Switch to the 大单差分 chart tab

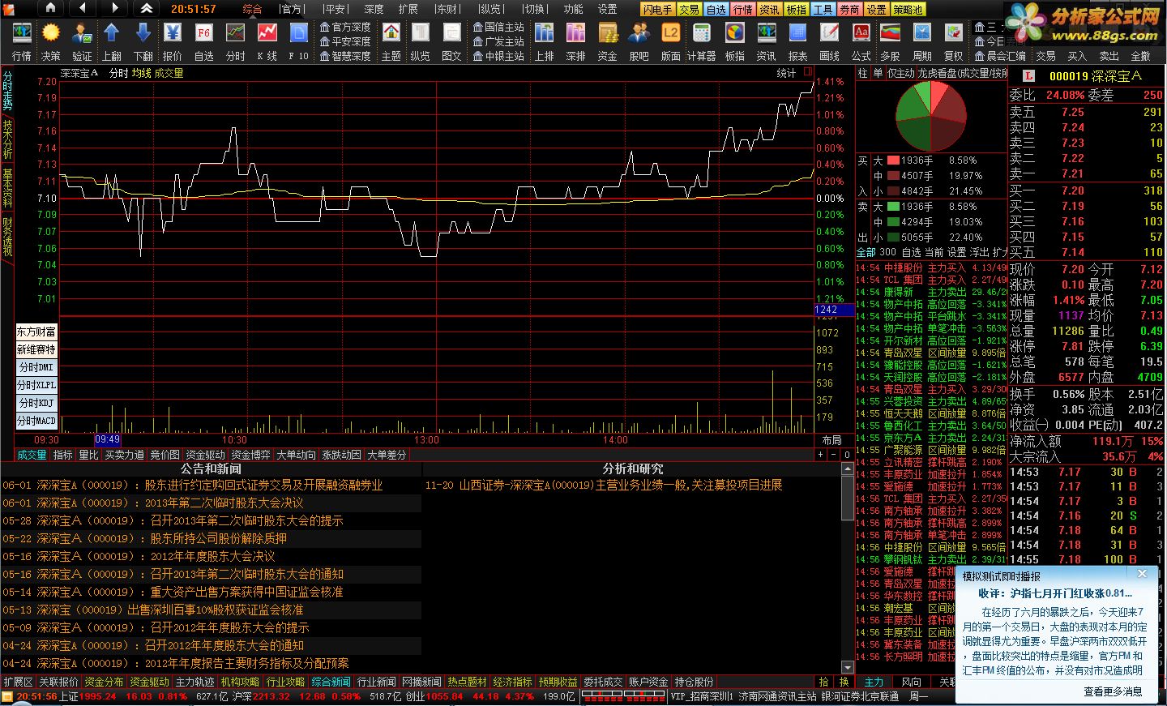[387, 455]
